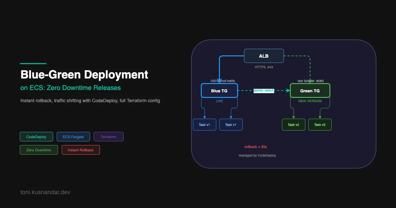
Task: Click the purple Terraform tag
Action: [x=108, y=137]
